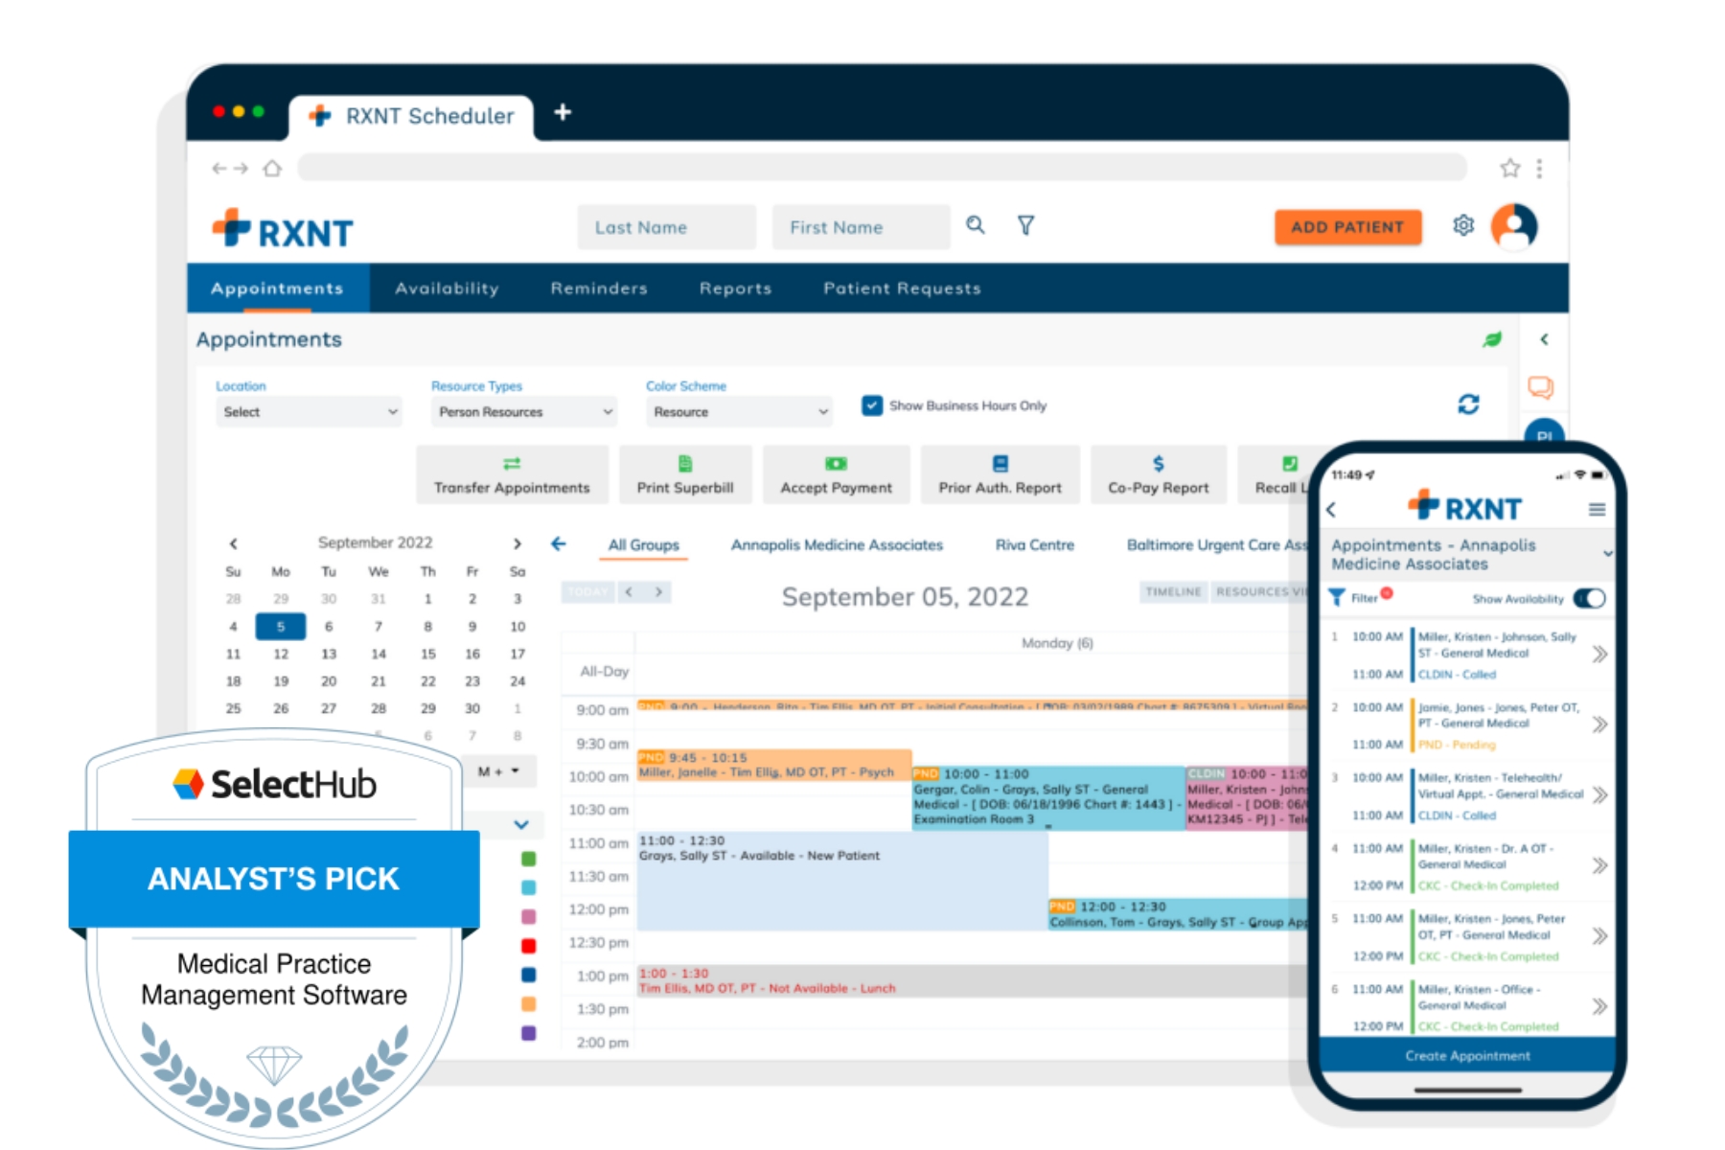The image size is (1725, 1150).
Task: Bookmark page with star icon
Action: pyautogui.click(x=1510, y=169)
